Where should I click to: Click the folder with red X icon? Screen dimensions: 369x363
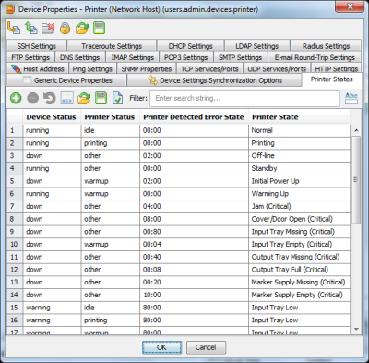pyautogui.click(x=48, y=28)
